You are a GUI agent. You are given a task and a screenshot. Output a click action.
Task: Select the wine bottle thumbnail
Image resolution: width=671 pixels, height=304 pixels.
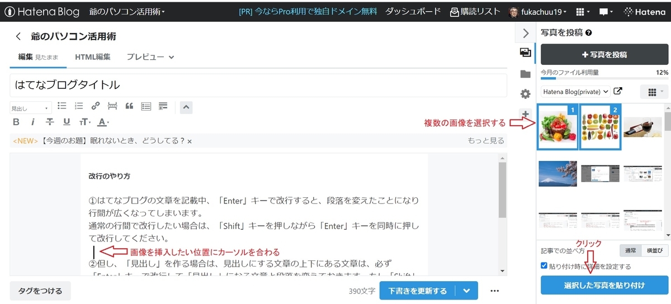click(x=643, y=127)
